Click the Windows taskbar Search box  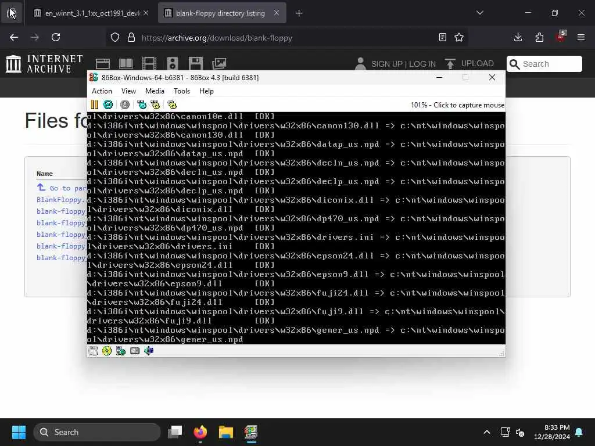[x=97, y=432]
